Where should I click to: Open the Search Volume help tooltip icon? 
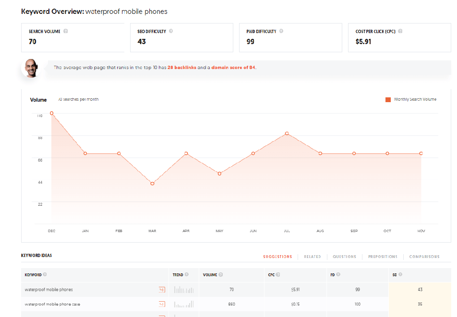(67, 31)
